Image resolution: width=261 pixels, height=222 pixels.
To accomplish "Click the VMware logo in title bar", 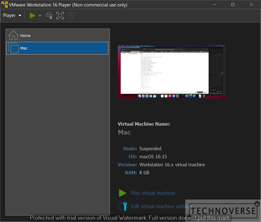I will 5,5.
